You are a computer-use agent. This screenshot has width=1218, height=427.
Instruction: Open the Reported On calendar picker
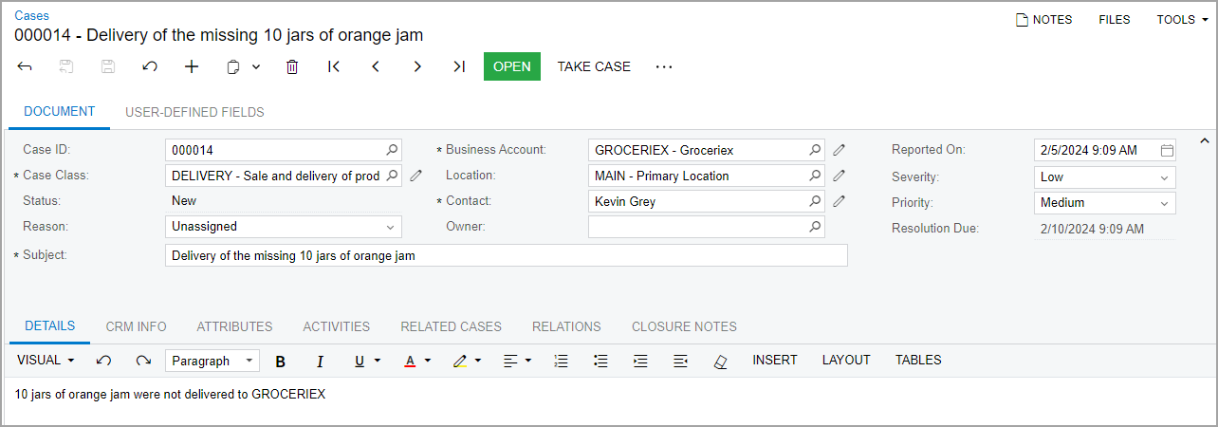1167,150
